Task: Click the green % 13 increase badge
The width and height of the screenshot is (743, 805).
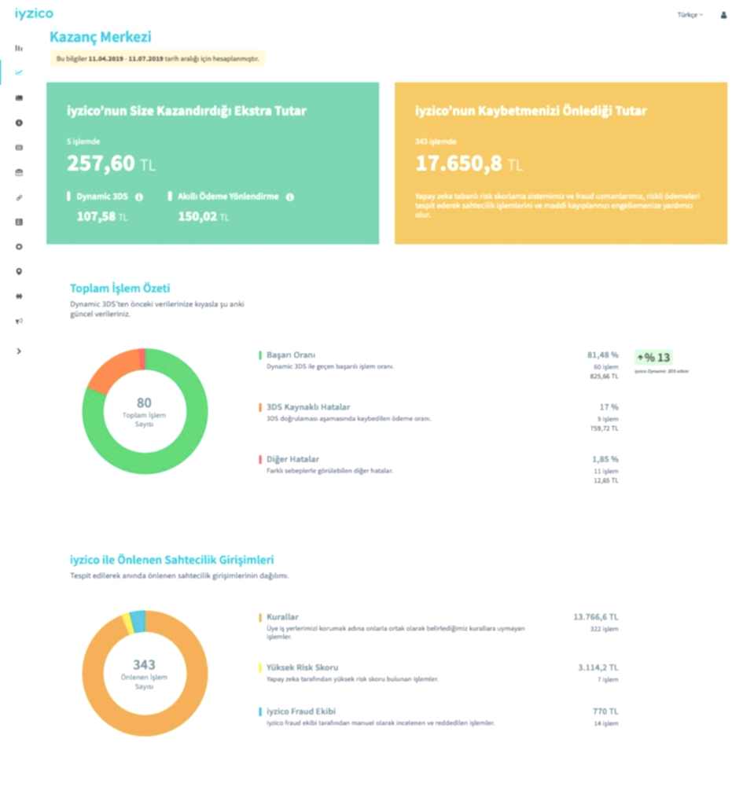Action: coord(653,358)
